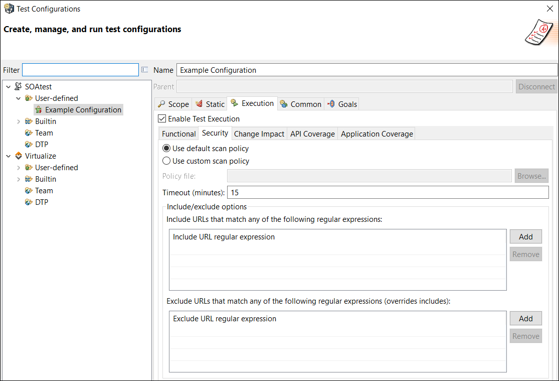Click the User-defined folder icon under SOAtest
The image size is (559, 381).
29,98
